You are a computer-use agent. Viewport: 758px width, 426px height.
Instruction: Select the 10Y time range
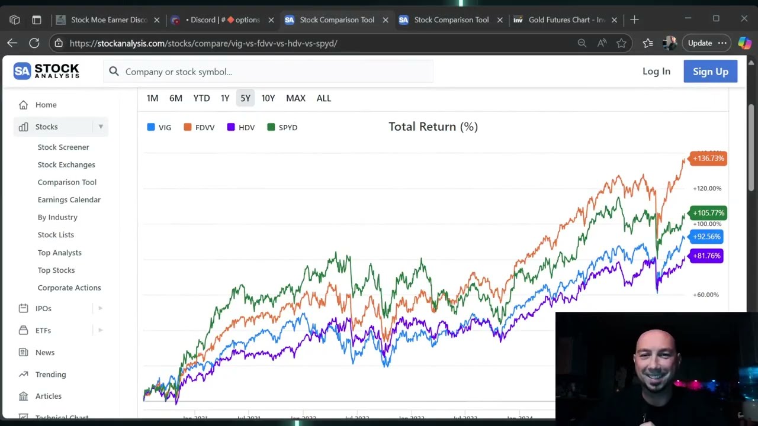point(268,98)
